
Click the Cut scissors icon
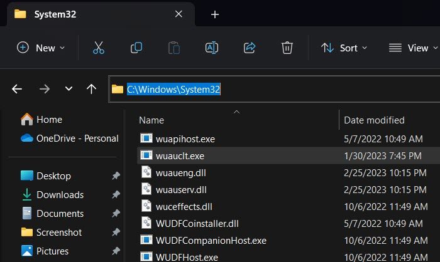(x=99, y=48)
